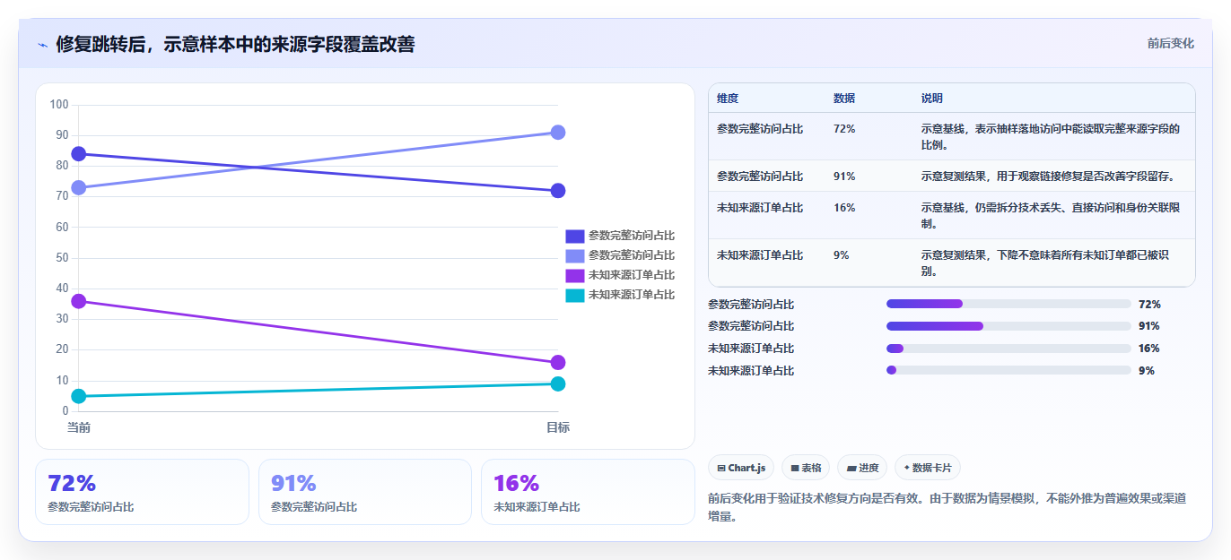1231x560 pixels.
Task: Toggle the light periwinkle legend swatch
Action: 574,255
